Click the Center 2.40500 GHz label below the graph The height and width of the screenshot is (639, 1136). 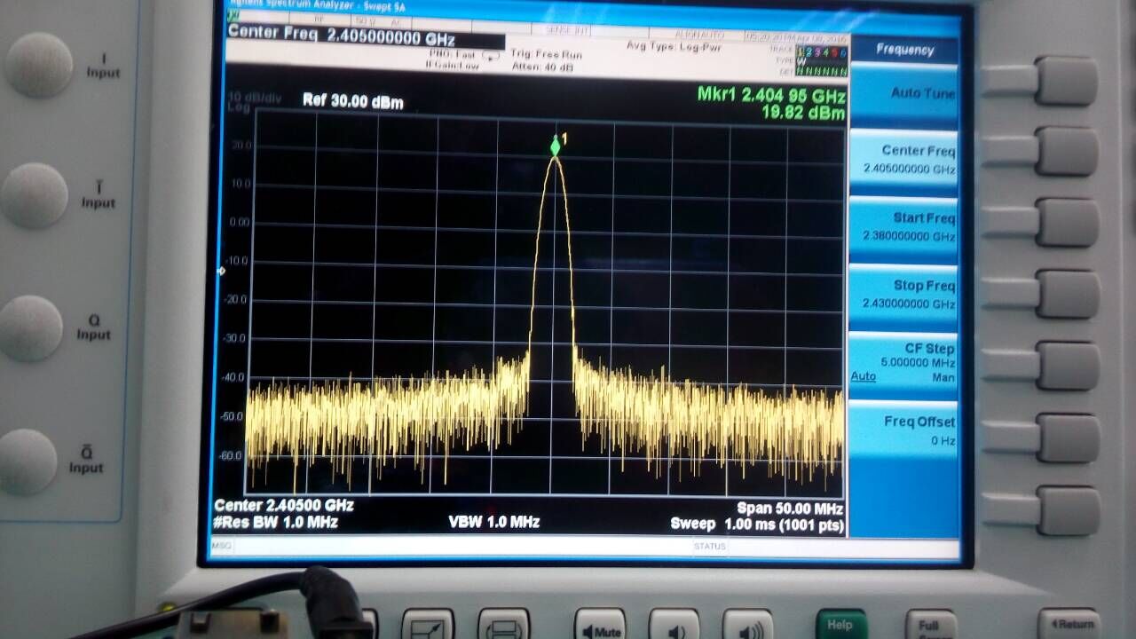(284, 505)
